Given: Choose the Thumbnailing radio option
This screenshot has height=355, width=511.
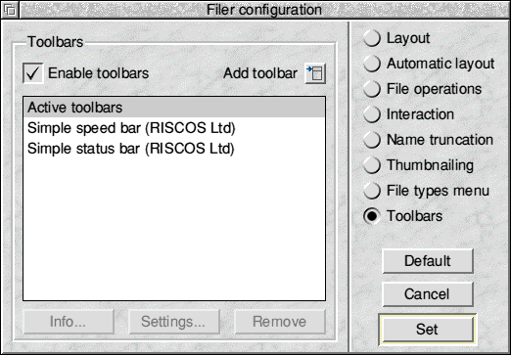Looking at the screenshot, I should (x=372, y=165).
